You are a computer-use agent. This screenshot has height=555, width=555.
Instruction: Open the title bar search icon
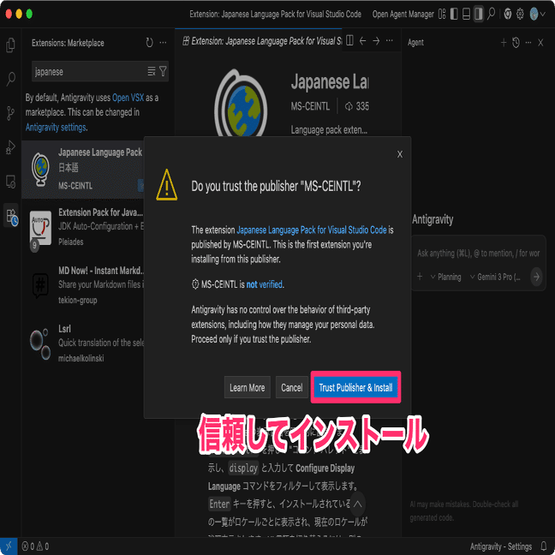click(492, 15)
